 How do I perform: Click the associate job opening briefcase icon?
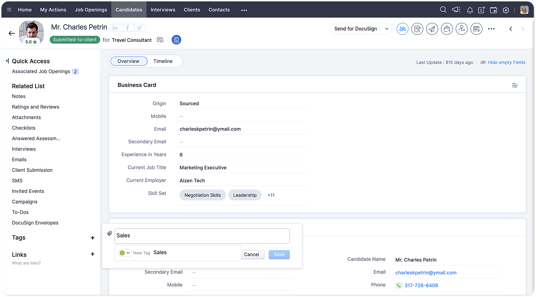tap(447, 29)
